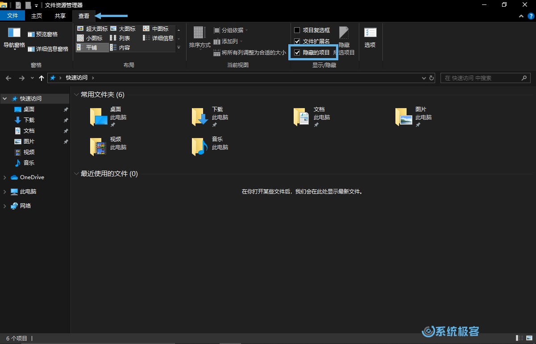Open the address bar history dropdown
Viewport: 536px width, 344px height.
click(424, 78)
